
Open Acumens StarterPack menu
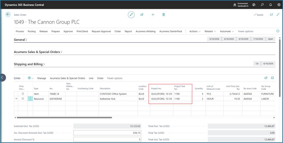tap(171, 31)
